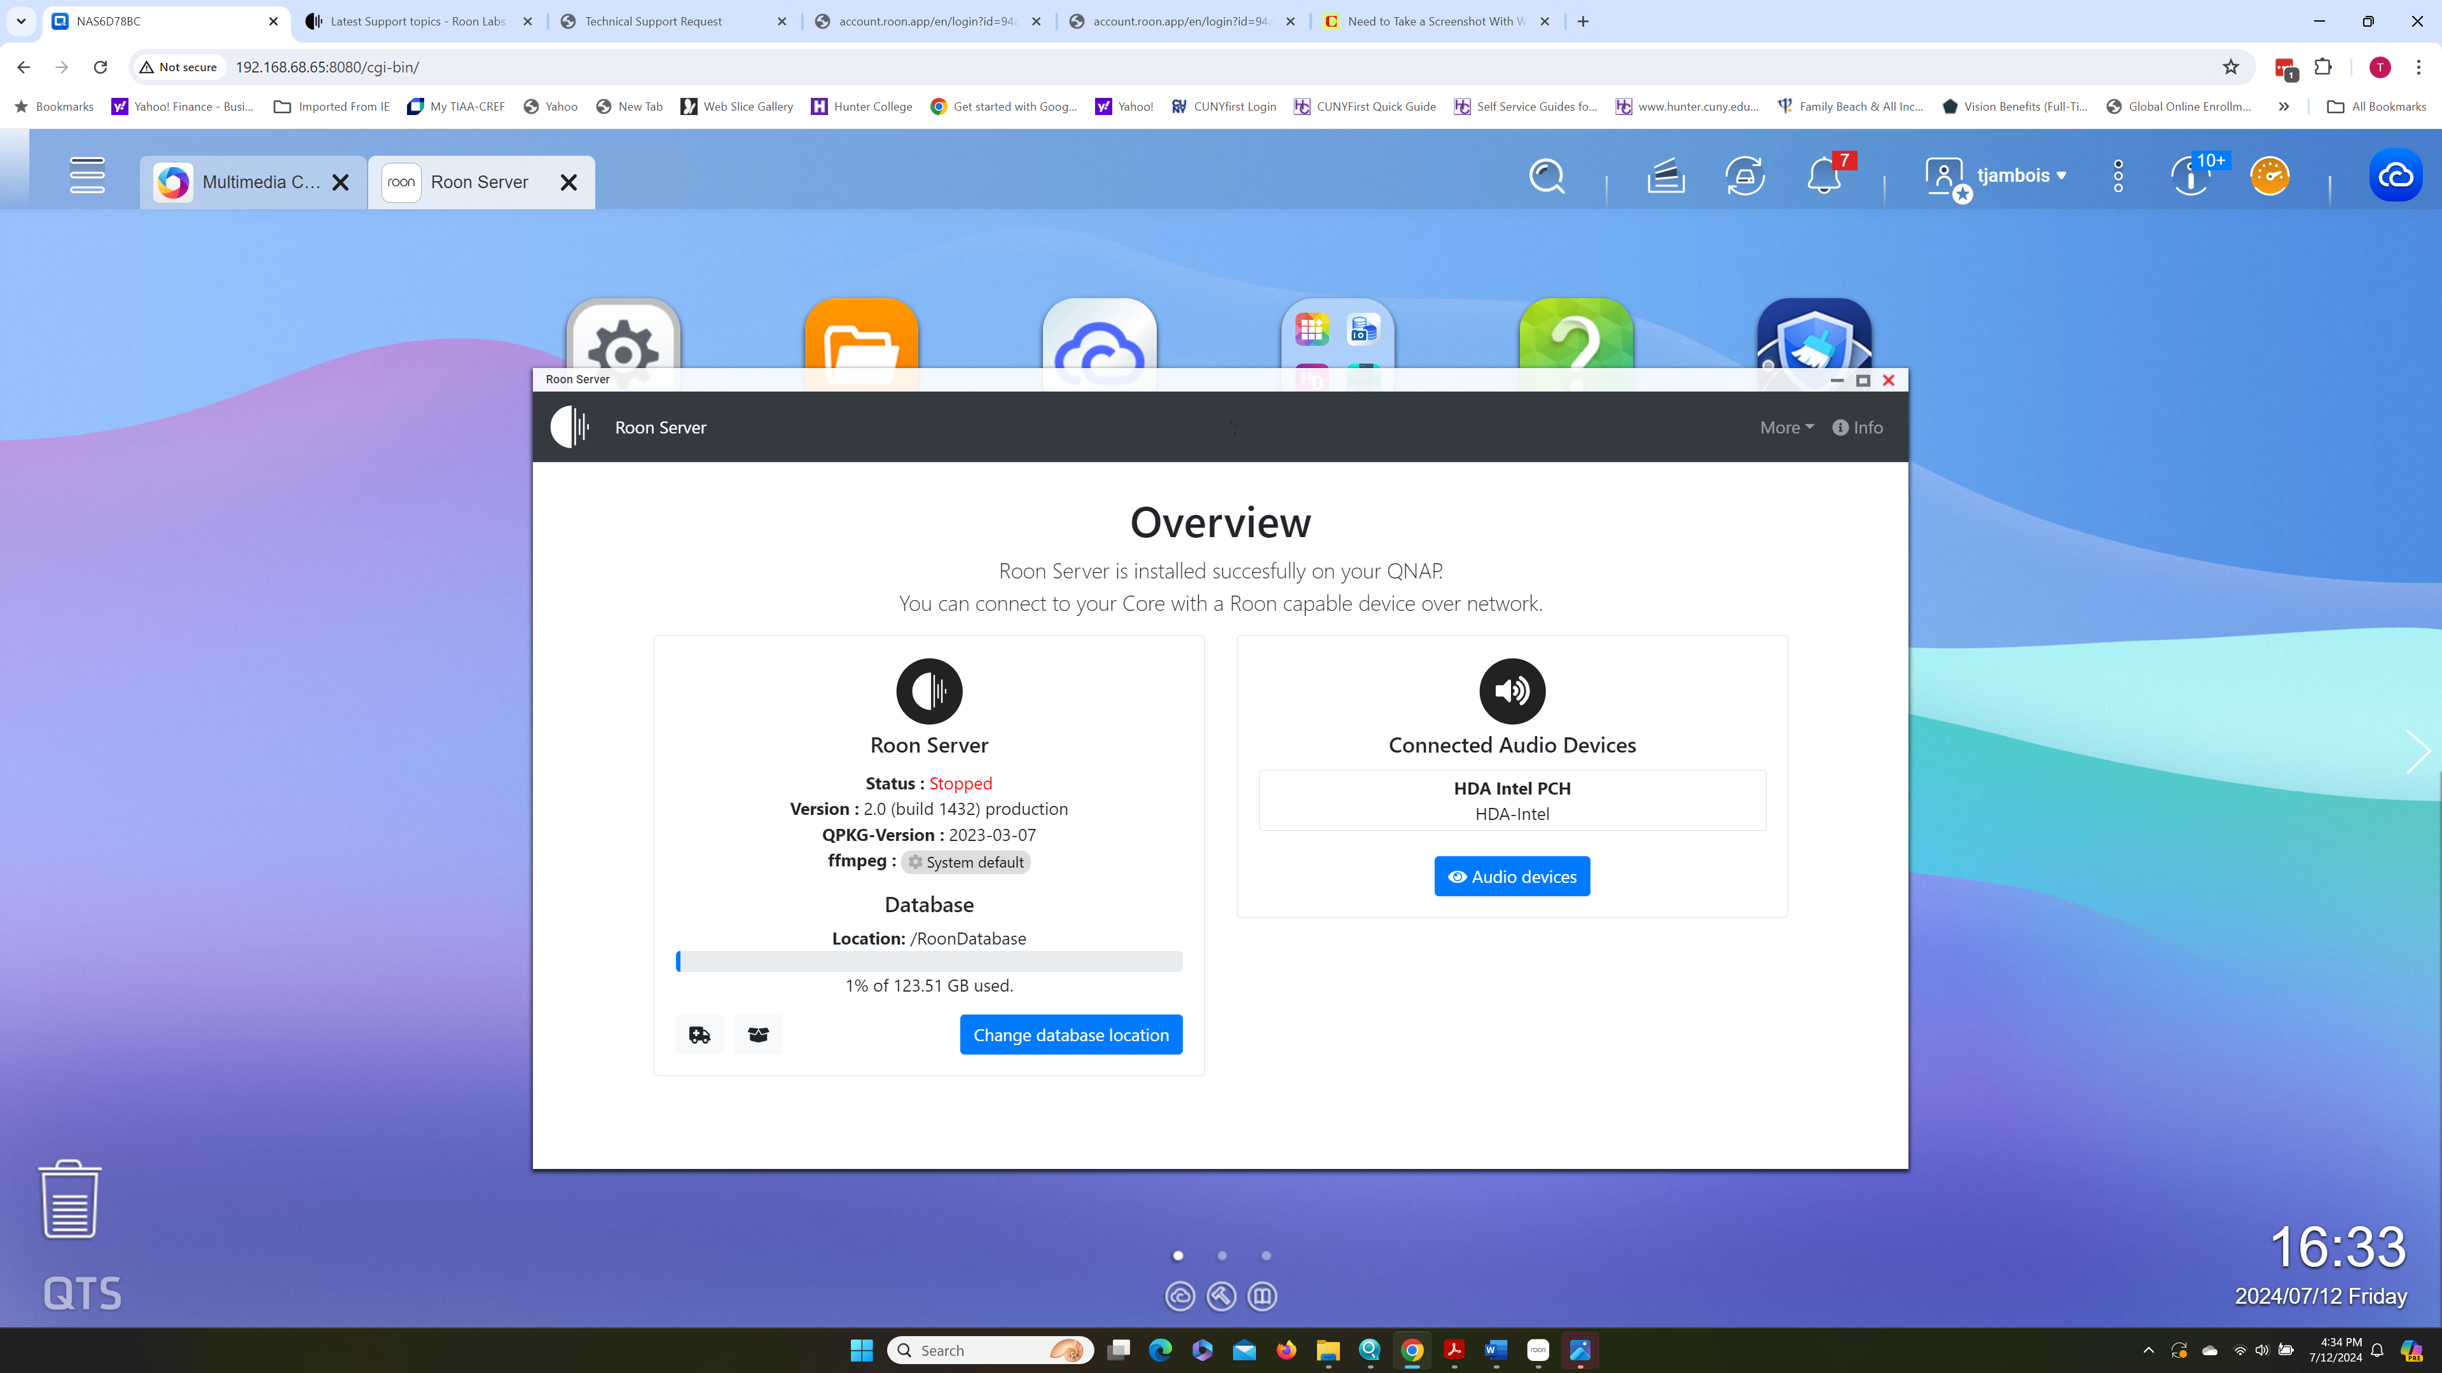The height and width of the screenshot is (1373, 2442).
Task: Close the Multimedia Console tab
Action: (x=341, y=182)
